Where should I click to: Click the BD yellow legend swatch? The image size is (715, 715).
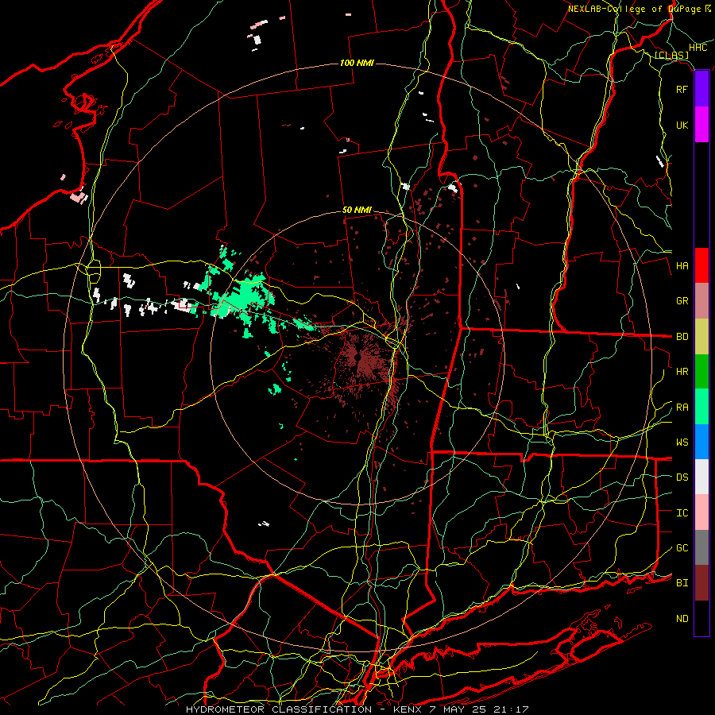click(x=701, y=337)
